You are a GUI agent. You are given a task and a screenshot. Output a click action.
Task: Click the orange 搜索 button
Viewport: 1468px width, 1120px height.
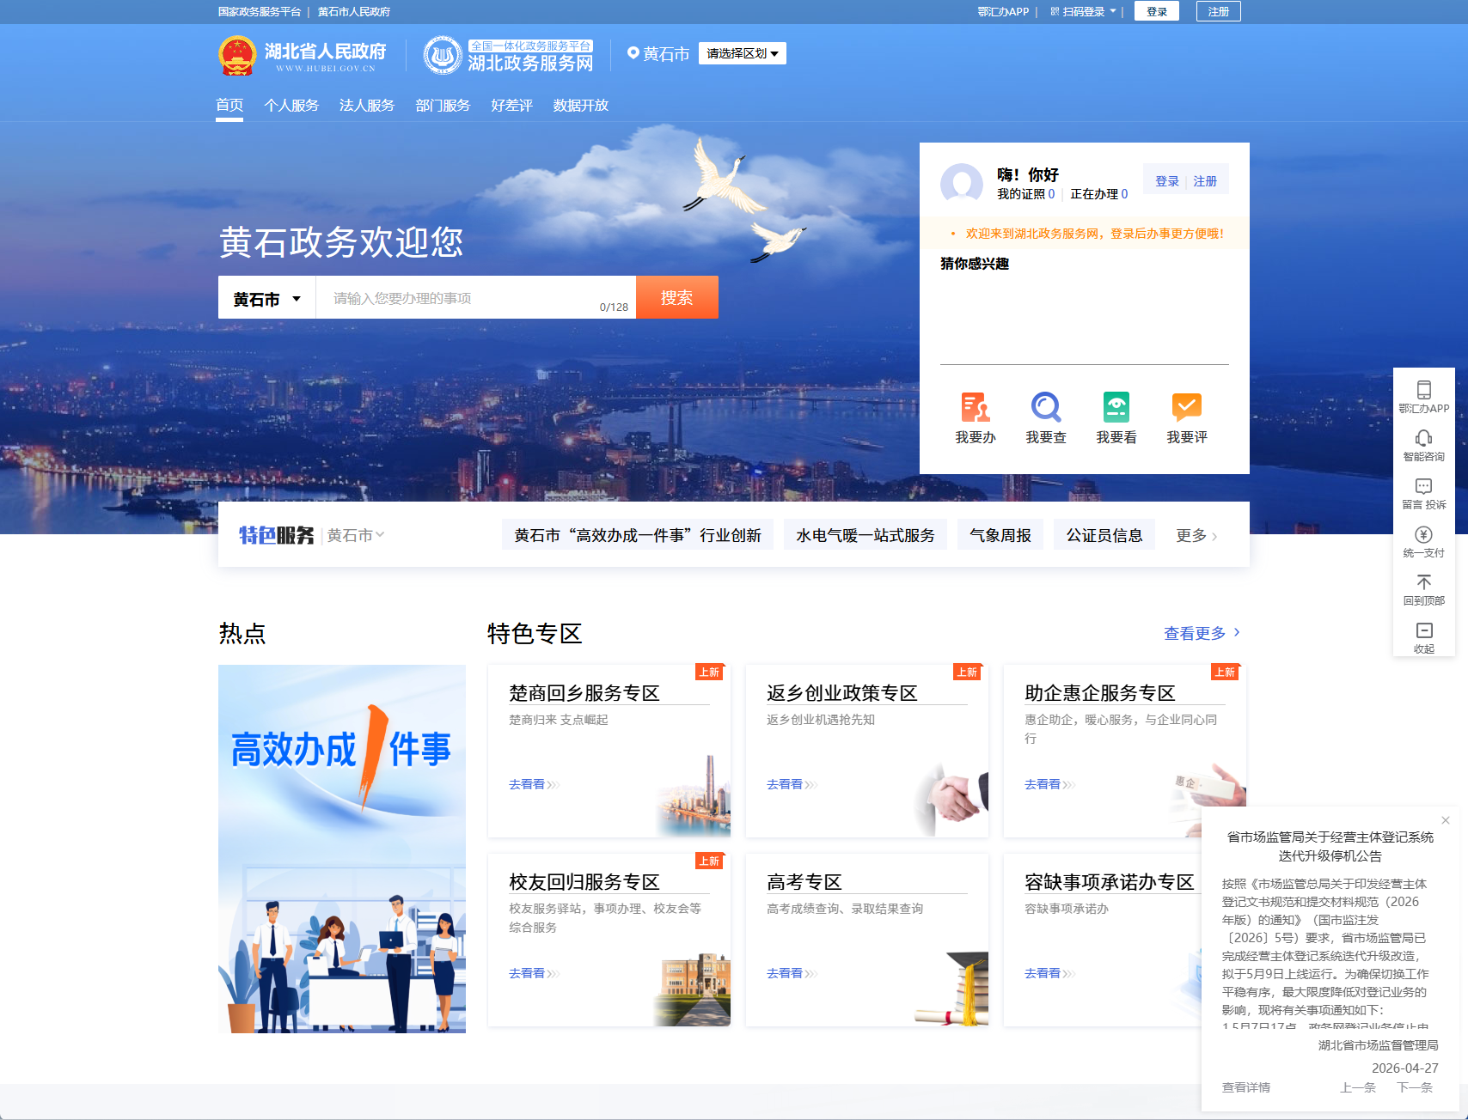(x=677, y=297)
